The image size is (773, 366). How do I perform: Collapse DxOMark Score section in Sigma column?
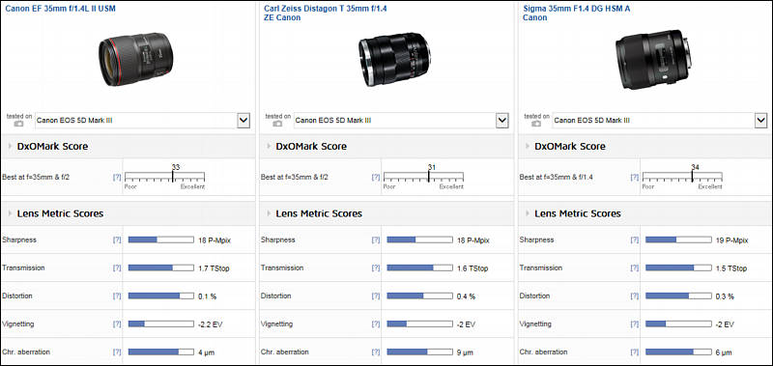tap(528, 146)
